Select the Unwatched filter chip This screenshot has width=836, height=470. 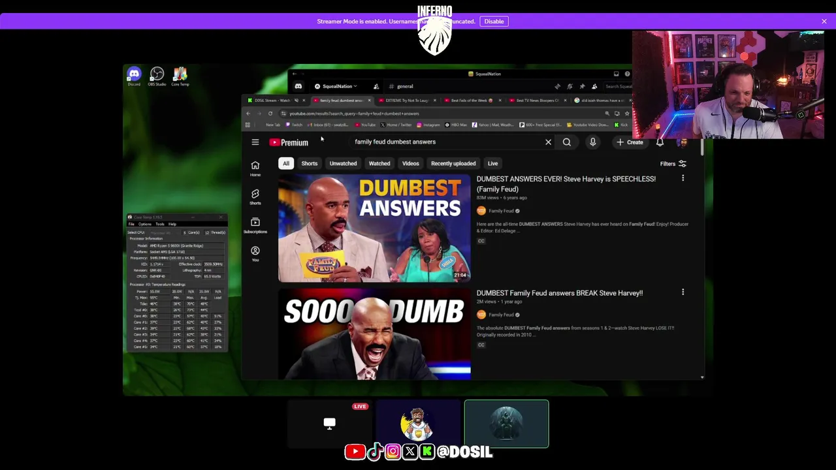pyautogui.click(x=343, y=163)
